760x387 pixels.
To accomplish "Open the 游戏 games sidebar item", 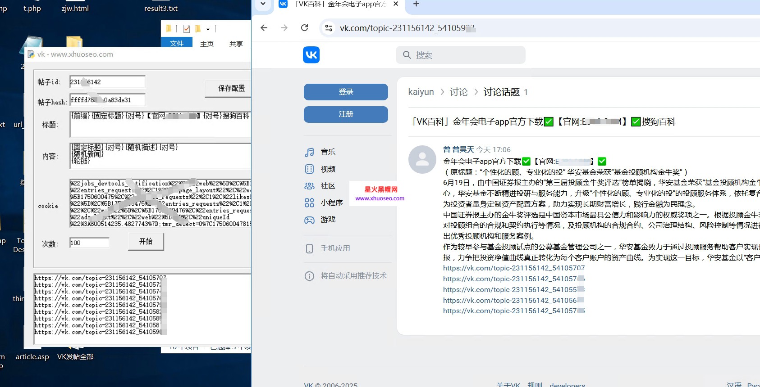I will [x=320, y=220].
